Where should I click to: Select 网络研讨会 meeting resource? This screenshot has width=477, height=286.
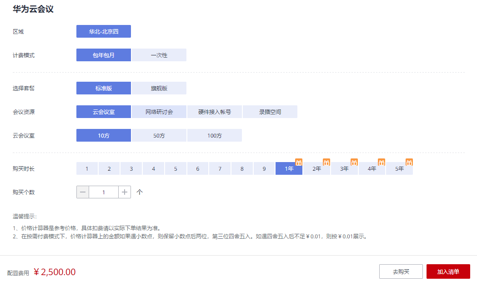pos(159,112)
